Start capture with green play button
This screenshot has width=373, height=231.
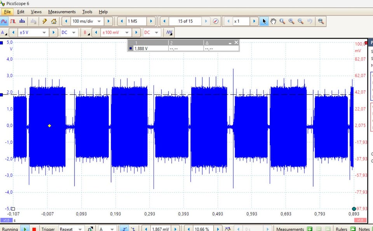tap(25, 229)
